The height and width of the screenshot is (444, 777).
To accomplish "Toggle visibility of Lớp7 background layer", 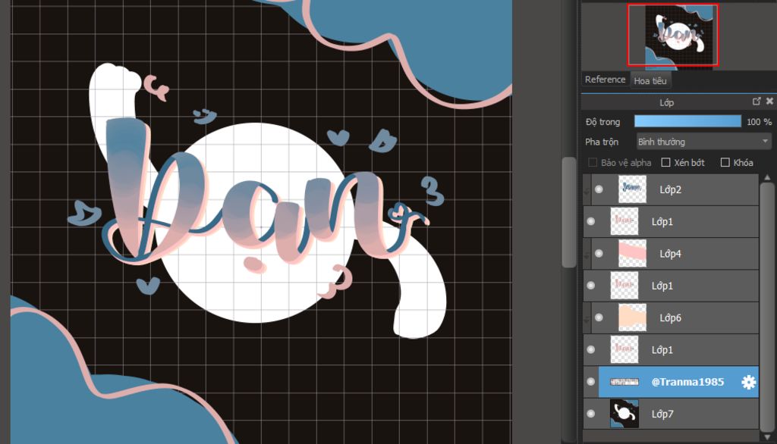I will click(590, 414).
